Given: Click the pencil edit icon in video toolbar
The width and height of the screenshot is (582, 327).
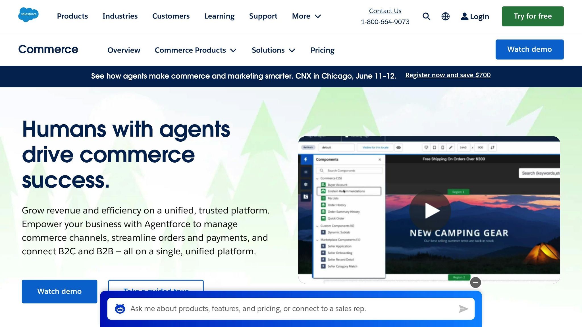Looking at the screenshot, I should tap(451, 148).
